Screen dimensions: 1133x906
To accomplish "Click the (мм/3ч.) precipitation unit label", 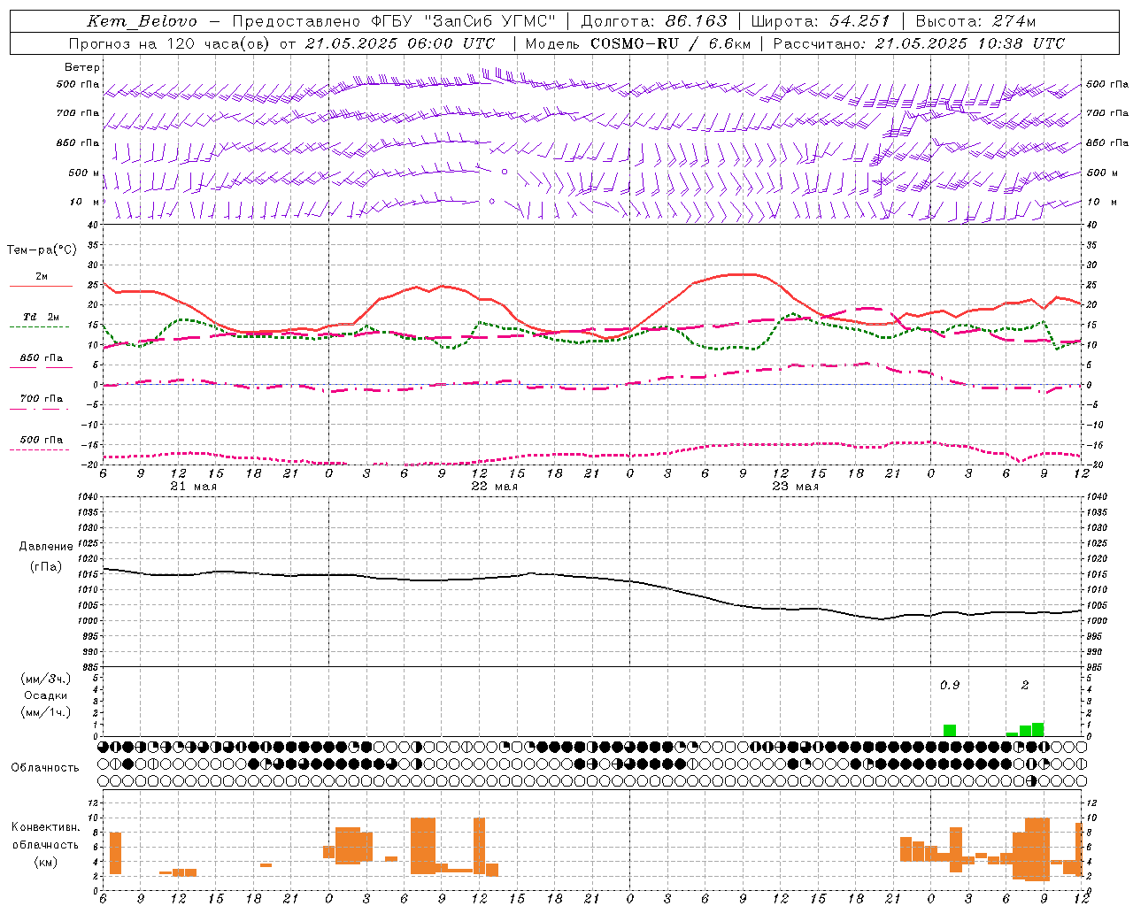I will tap(45, 679).
